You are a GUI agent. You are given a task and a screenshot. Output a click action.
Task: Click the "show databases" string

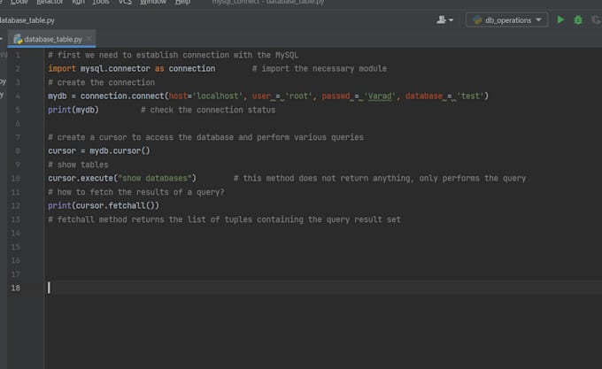(155, 179)
